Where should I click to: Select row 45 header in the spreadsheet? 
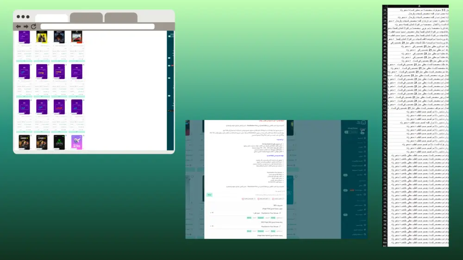pos(385,42)
